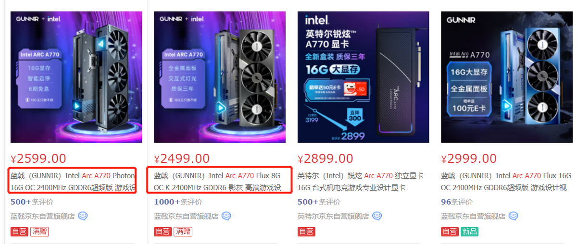577x244 pixels.
Task: Open blue GUNNIR A770 16G大显存 image
Action: (x=507, y=77)
